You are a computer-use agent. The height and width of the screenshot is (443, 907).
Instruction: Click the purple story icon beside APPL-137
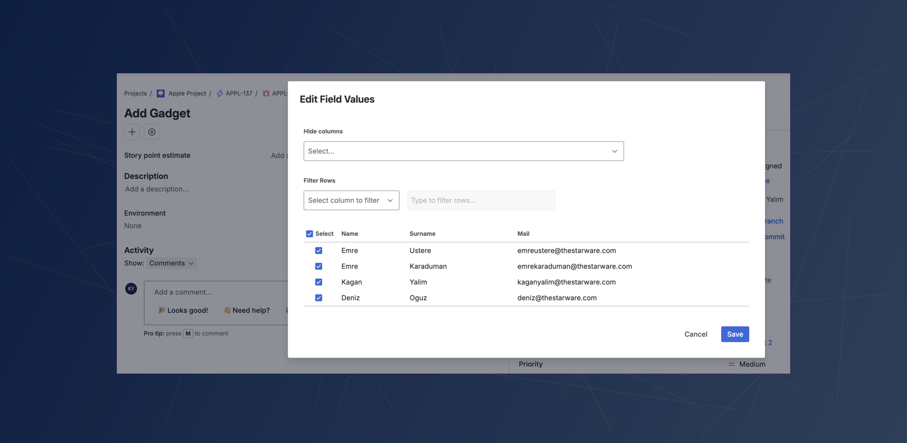(219, 93)
